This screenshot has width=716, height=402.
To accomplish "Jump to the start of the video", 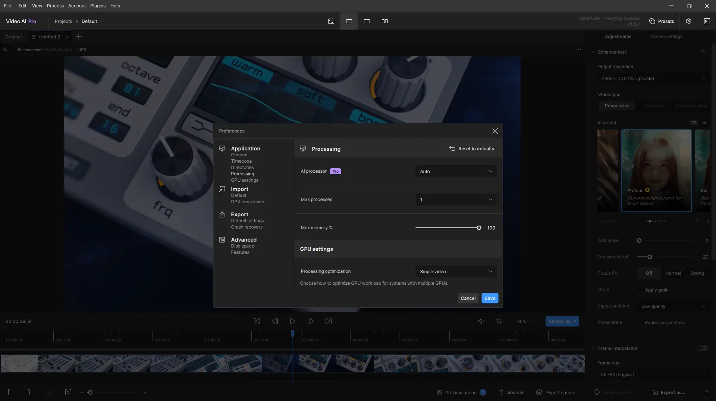I will 257,321.
